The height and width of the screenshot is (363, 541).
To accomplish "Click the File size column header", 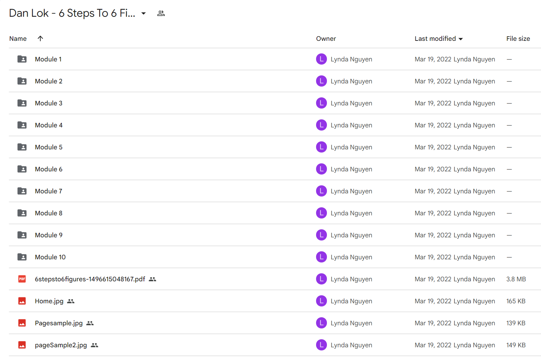I will tap(518, 39).
